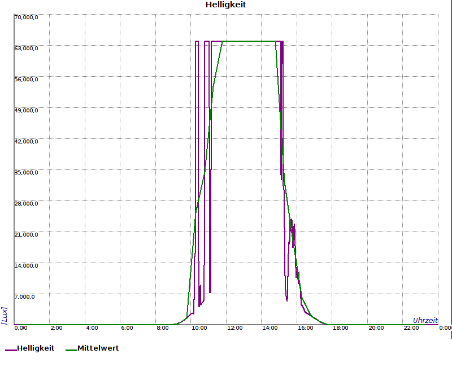Click the 14,000,0 y-axis value
This screenshot has height=367, width=452.
[x=26, y=265]
